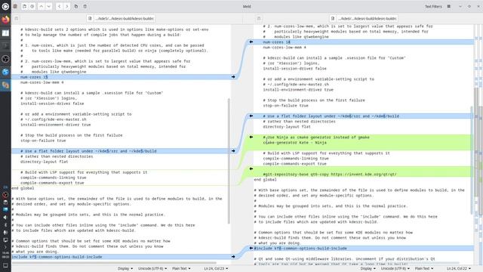Push change left with left chevron button
The height and width of the screenshot is (272, 483).
59,6
